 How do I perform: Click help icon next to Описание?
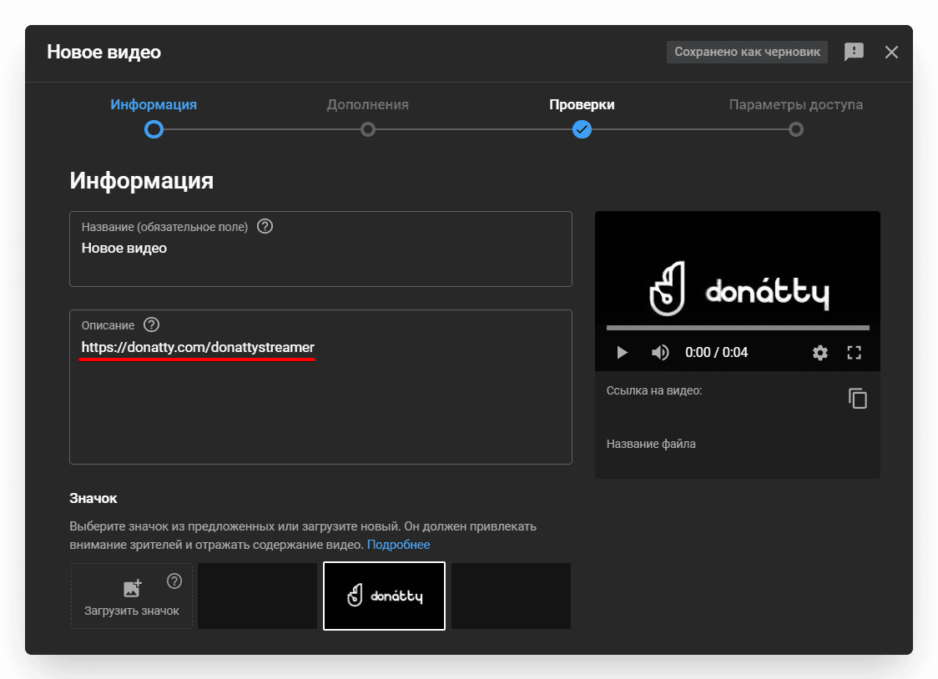(x=151, y=324)
